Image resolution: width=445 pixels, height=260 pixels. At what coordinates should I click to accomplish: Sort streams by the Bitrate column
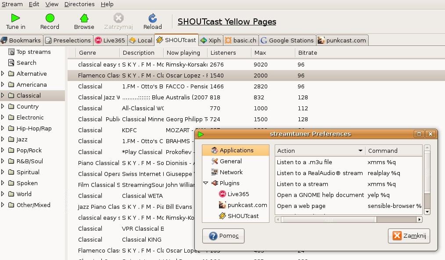369,53
